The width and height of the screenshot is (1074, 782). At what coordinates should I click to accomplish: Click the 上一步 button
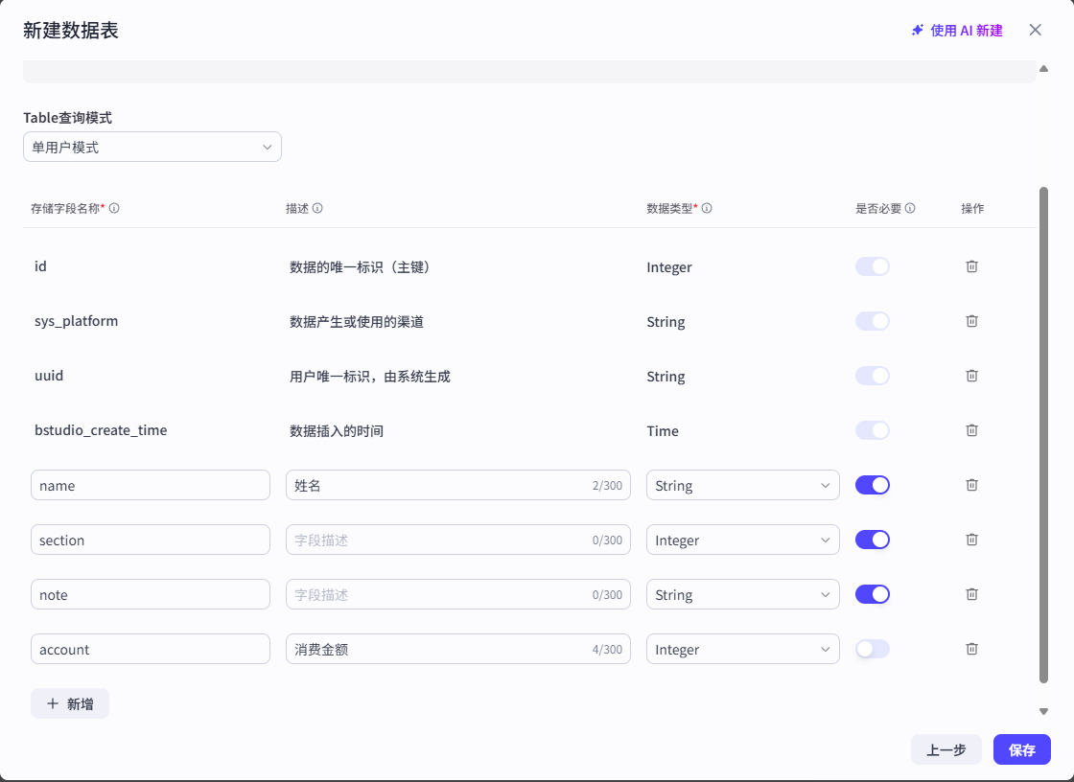946,749
